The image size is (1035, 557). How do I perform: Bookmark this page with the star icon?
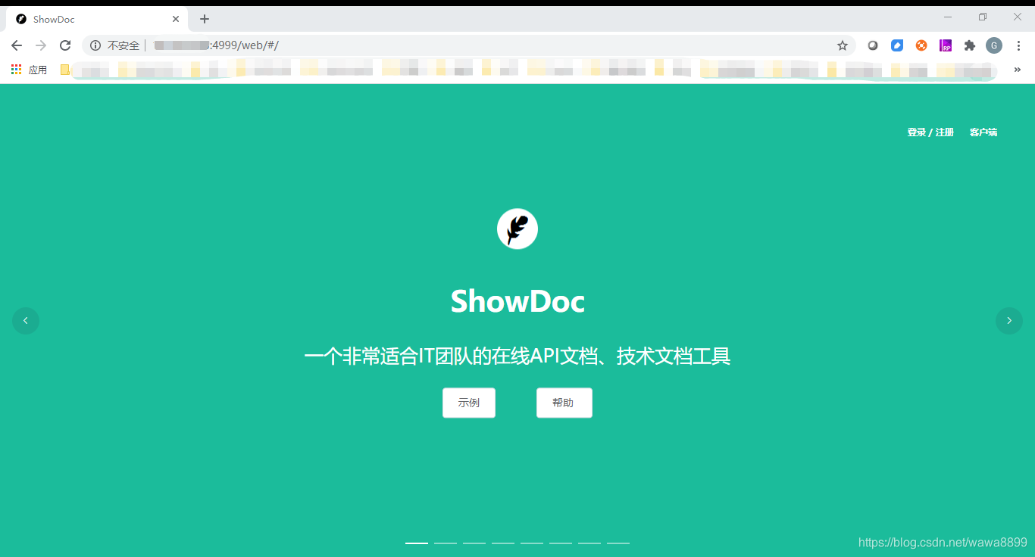843,45
